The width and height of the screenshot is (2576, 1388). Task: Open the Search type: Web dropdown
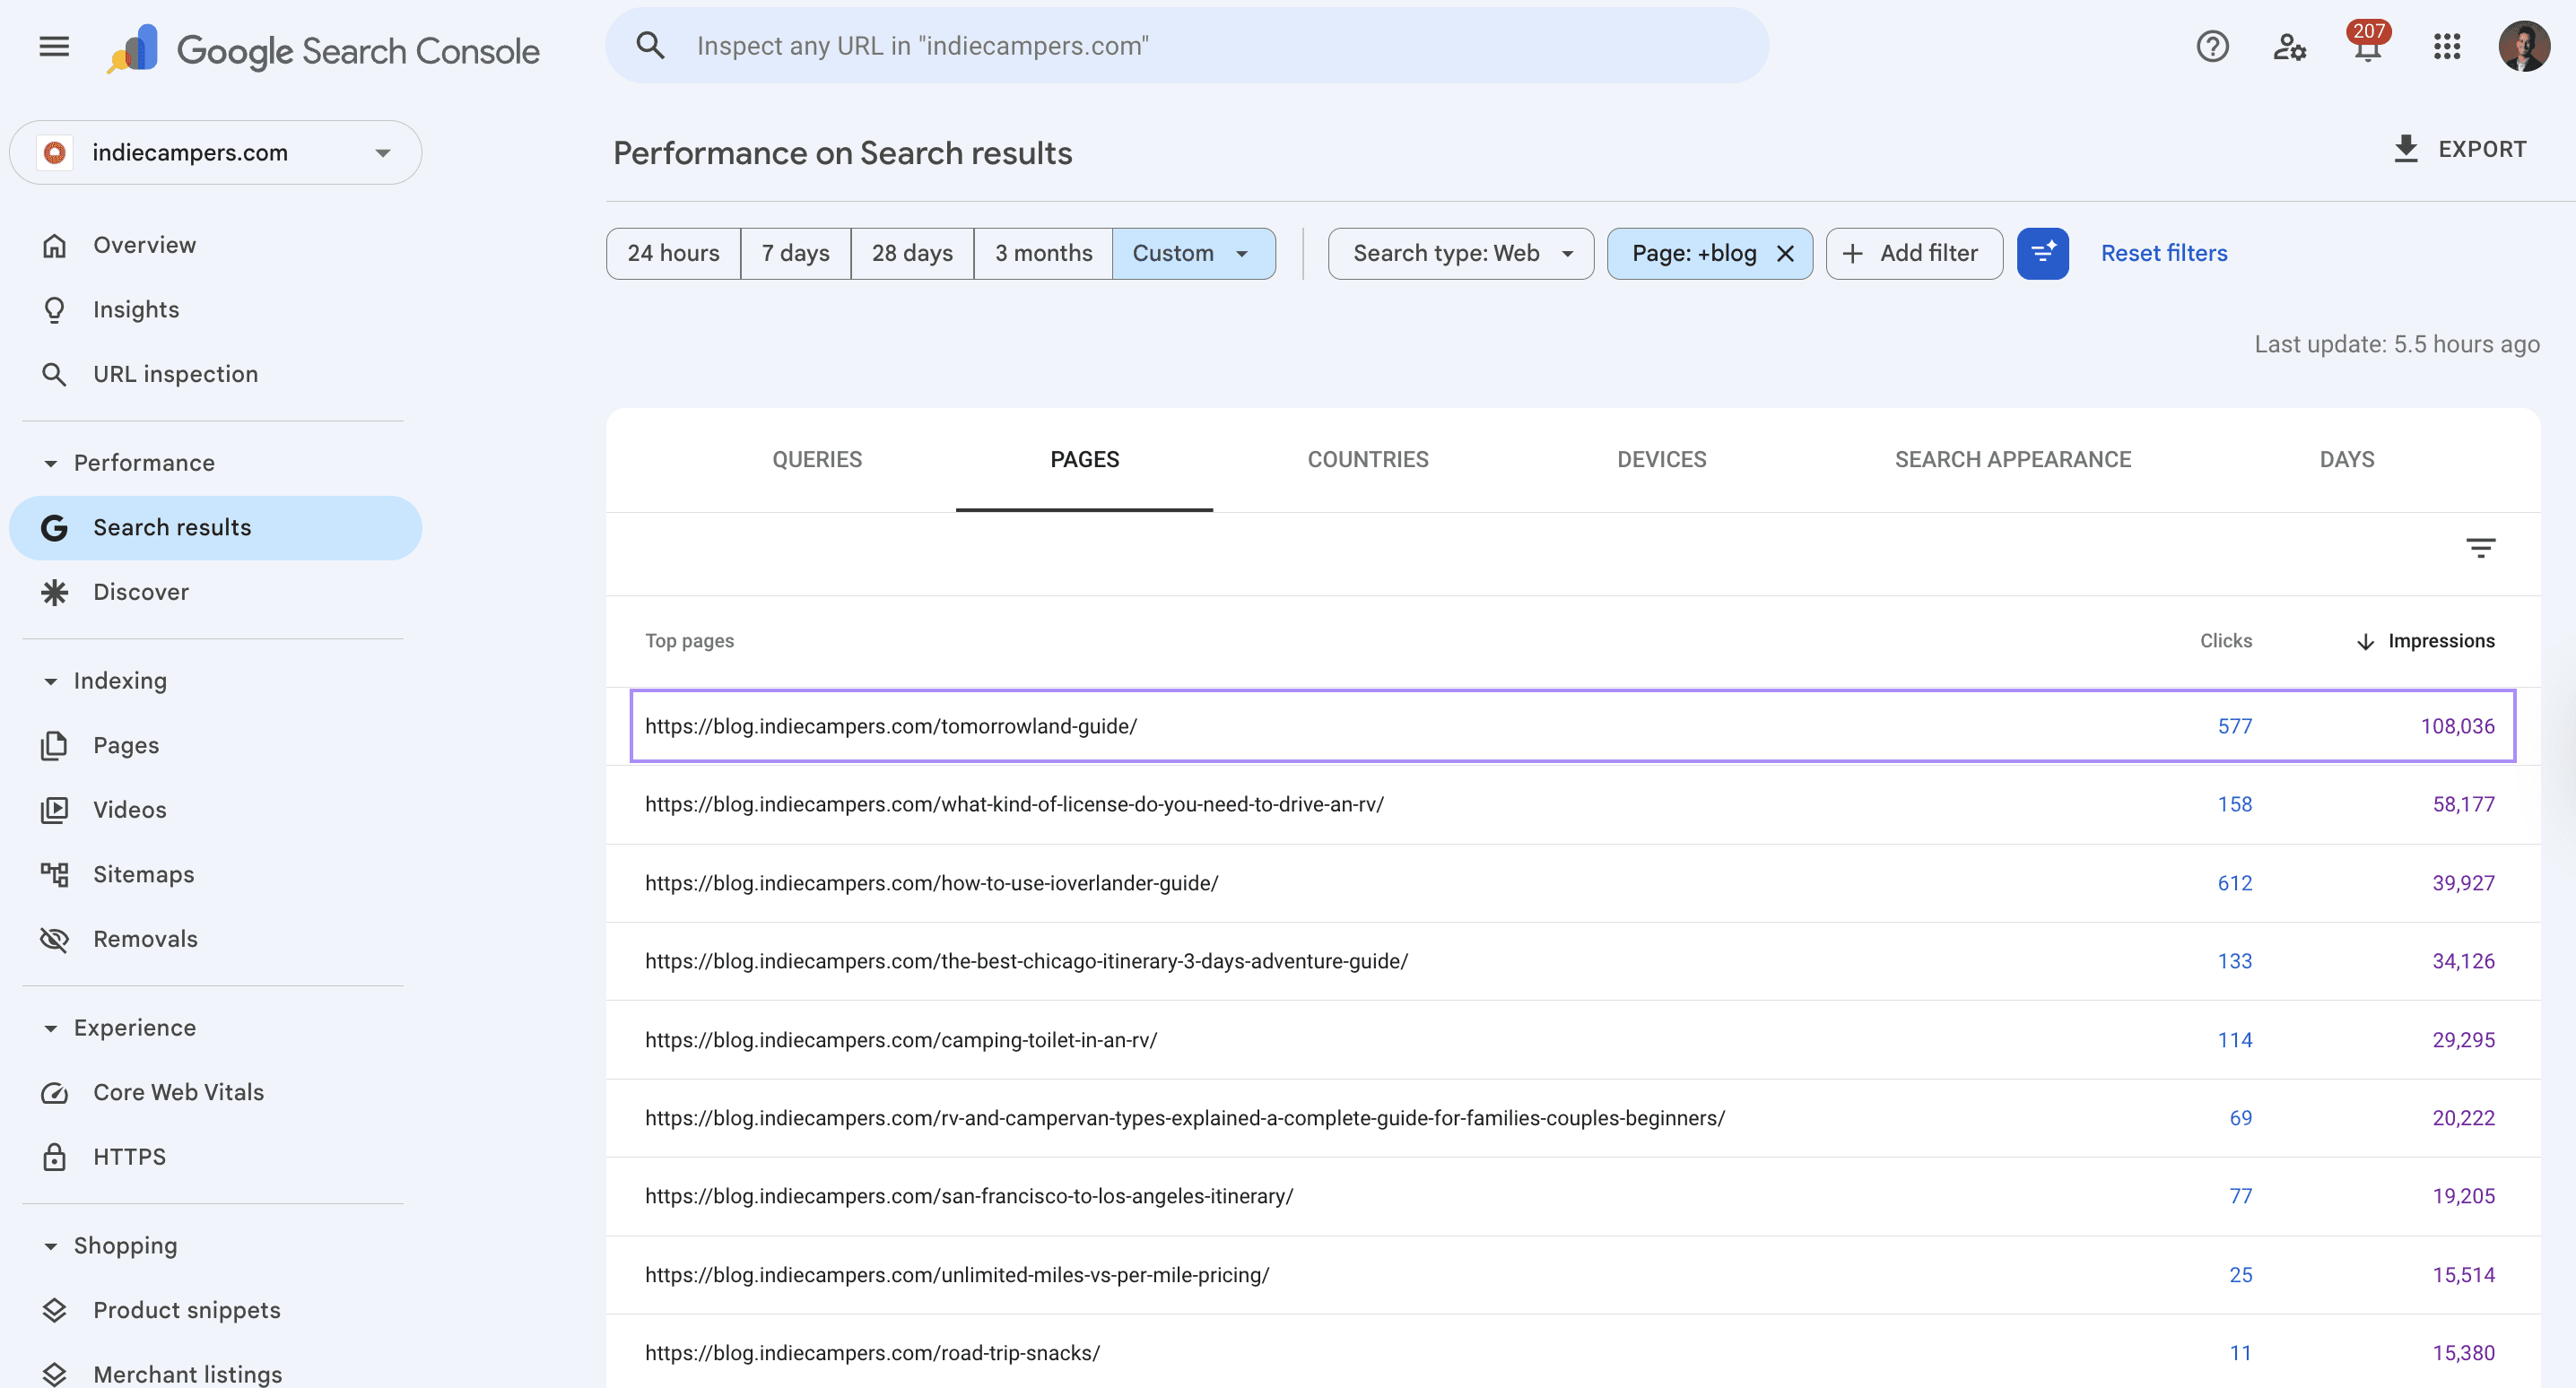click(x=1460, y=253)
